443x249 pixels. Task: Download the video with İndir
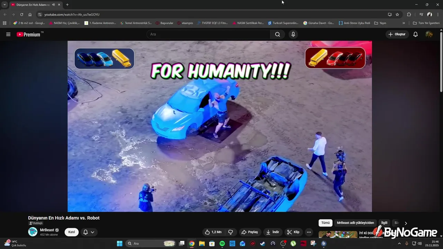click(272, 232)
